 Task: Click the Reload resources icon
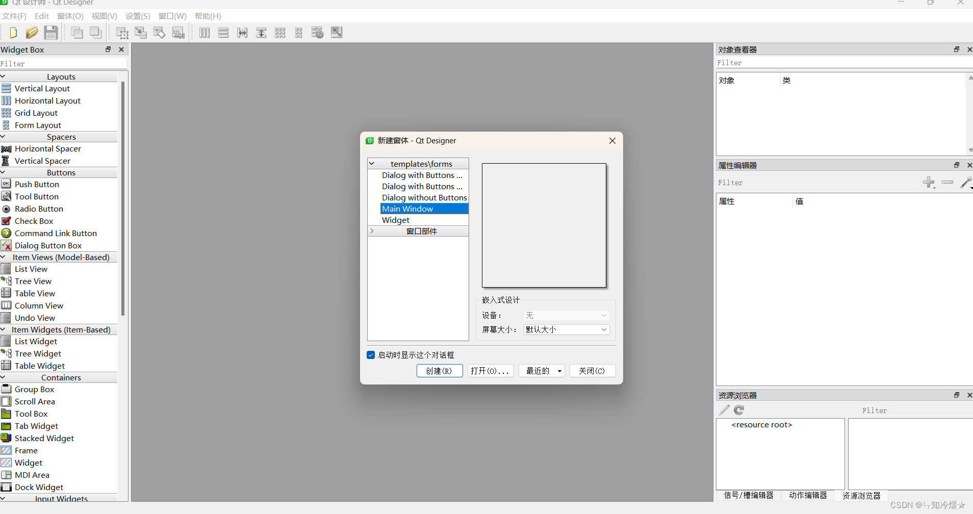pos(739,409)
